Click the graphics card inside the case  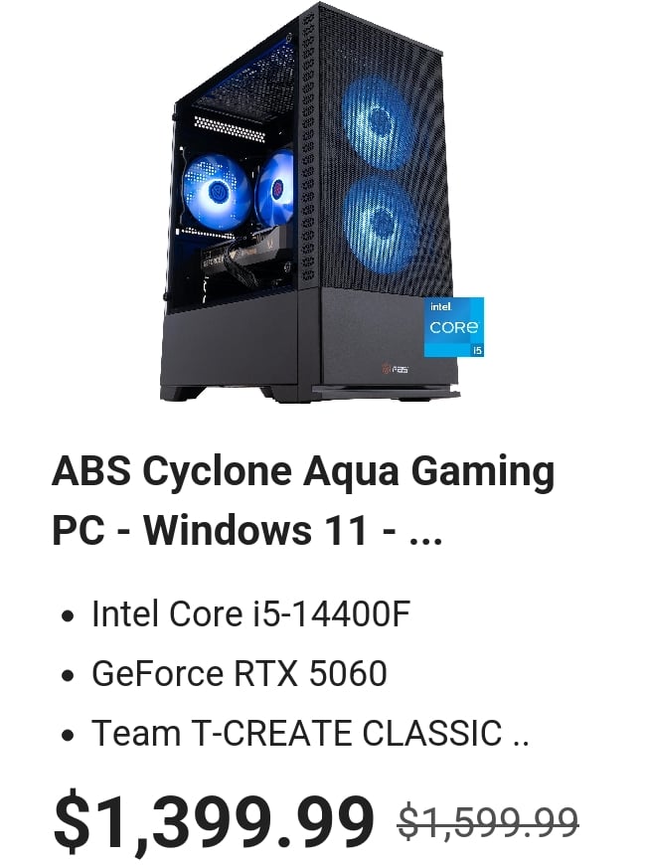point(242,259)
